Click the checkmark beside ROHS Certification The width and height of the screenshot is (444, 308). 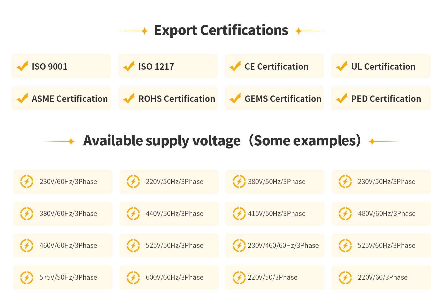(129, 99)
